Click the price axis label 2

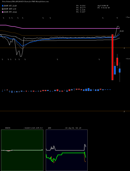(124, 112)
